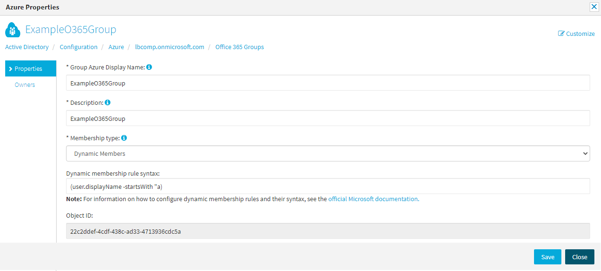601x271 pixels.
Task: Click the Save button
Action: coord(548,257)
